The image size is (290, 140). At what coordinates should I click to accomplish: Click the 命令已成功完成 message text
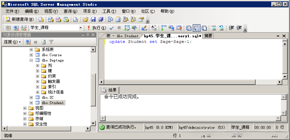(x=122, y=97)
